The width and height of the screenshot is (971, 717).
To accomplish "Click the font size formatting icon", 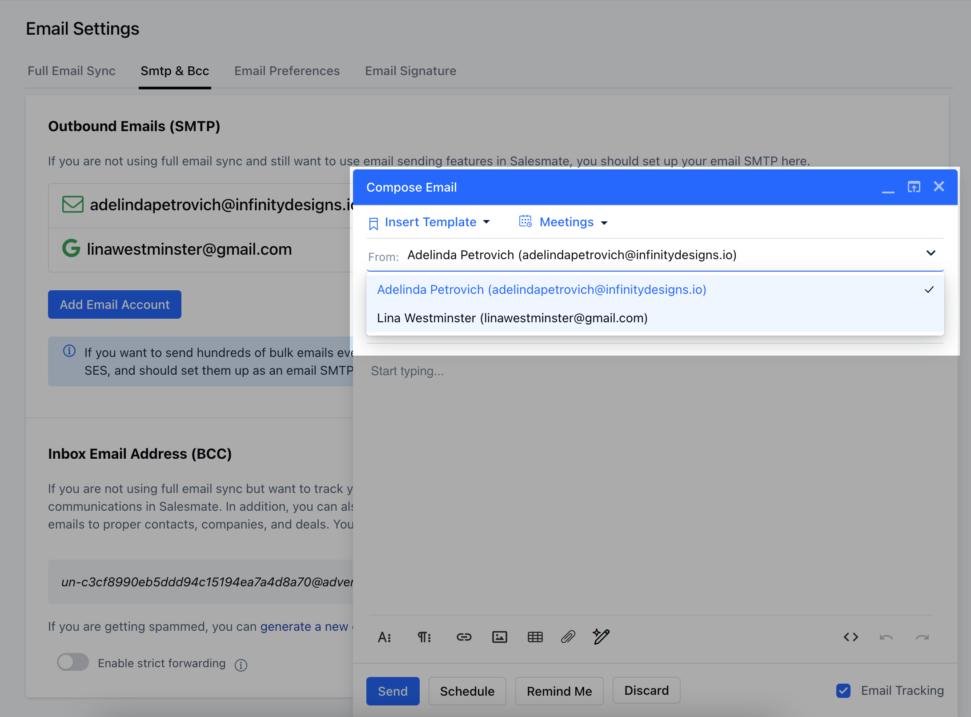I will (384, 637).
